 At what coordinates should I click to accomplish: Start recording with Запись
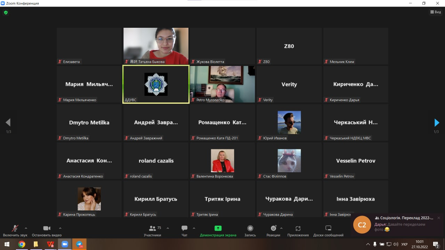(x=250, y=231)
